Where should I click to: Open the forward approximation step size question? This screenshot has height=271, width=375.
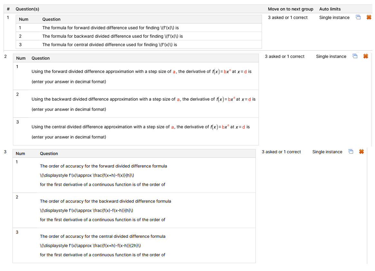pos(141,72)
